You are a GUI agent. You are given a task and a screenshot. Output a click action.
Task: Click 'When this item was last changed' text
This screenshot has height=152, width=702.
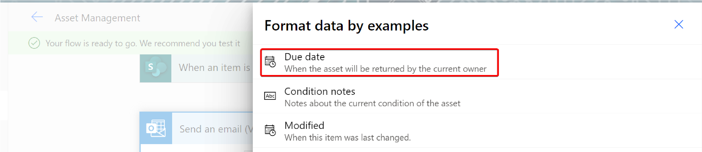[348, 138]
